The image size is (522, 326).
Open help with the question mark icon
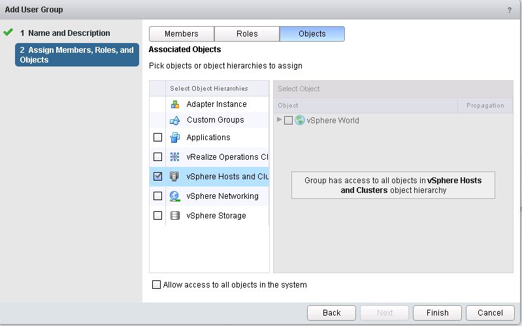point(510,10)
